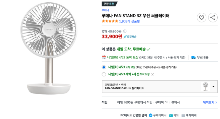Select tomorrow 4/23 arrival guarantee option
Image resolution: width=220 pixels, height=119 pixels.
pos(104,67)
